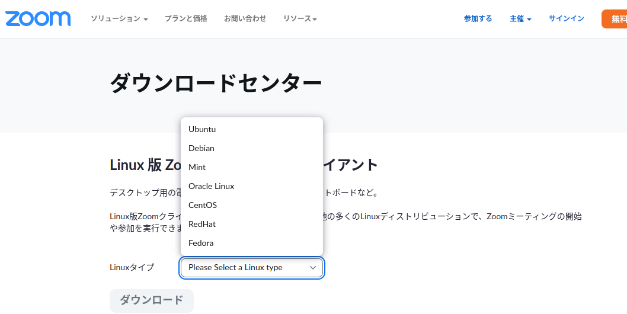This screenshot has height=314, width=627.
Task: Click the orange 無料 signup button
Action: point(615,19)
